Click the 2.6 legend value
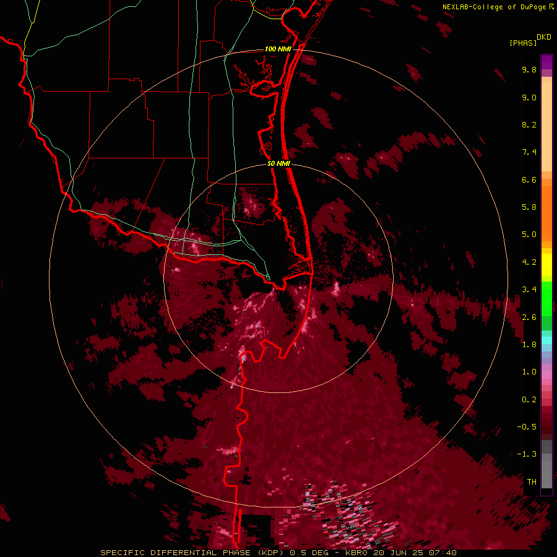The width and height of the screenshot is (557, 557). tap(529, 317)
